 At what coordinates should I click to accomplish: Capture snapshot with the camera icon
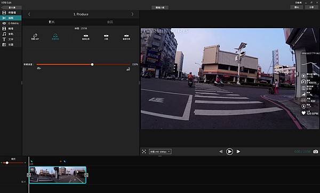[316, 152]
